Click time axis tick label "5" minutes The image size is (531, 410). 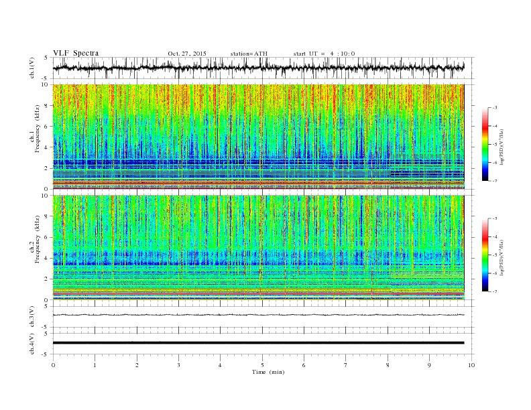coord(262,365)
